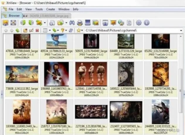Click the Sort by icon

coord(55,30)
